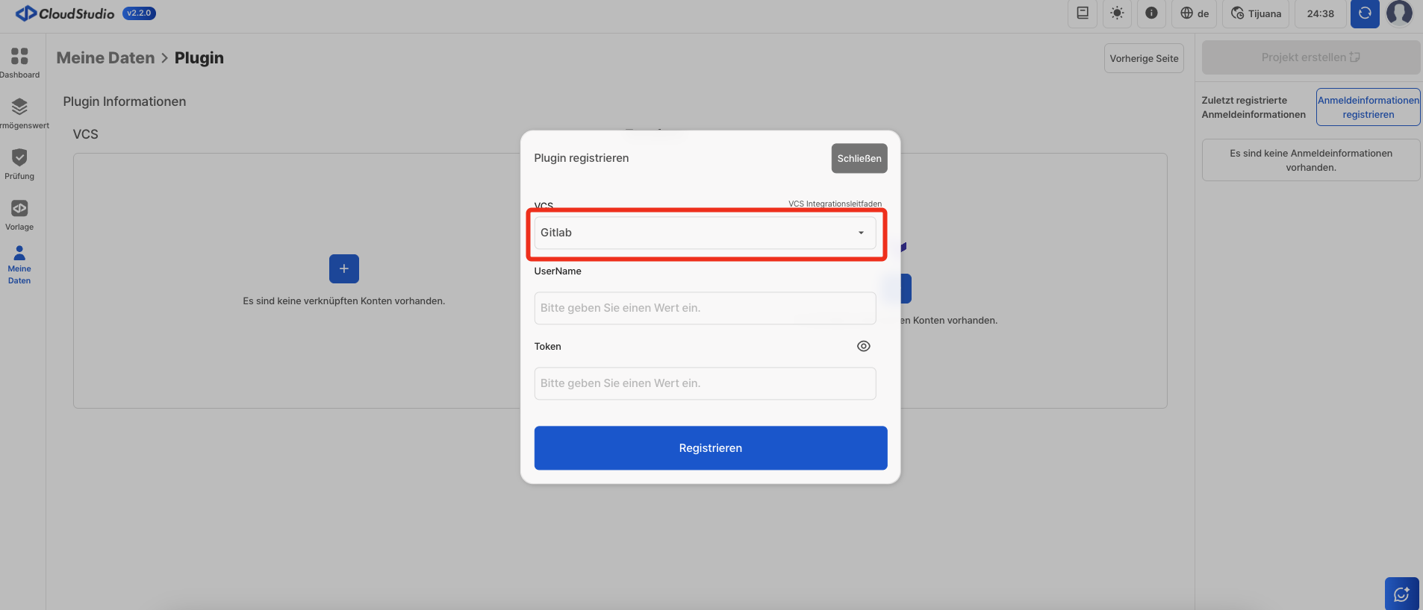
Task: Click the info icon in top bar
Action: coord(1151,13)
